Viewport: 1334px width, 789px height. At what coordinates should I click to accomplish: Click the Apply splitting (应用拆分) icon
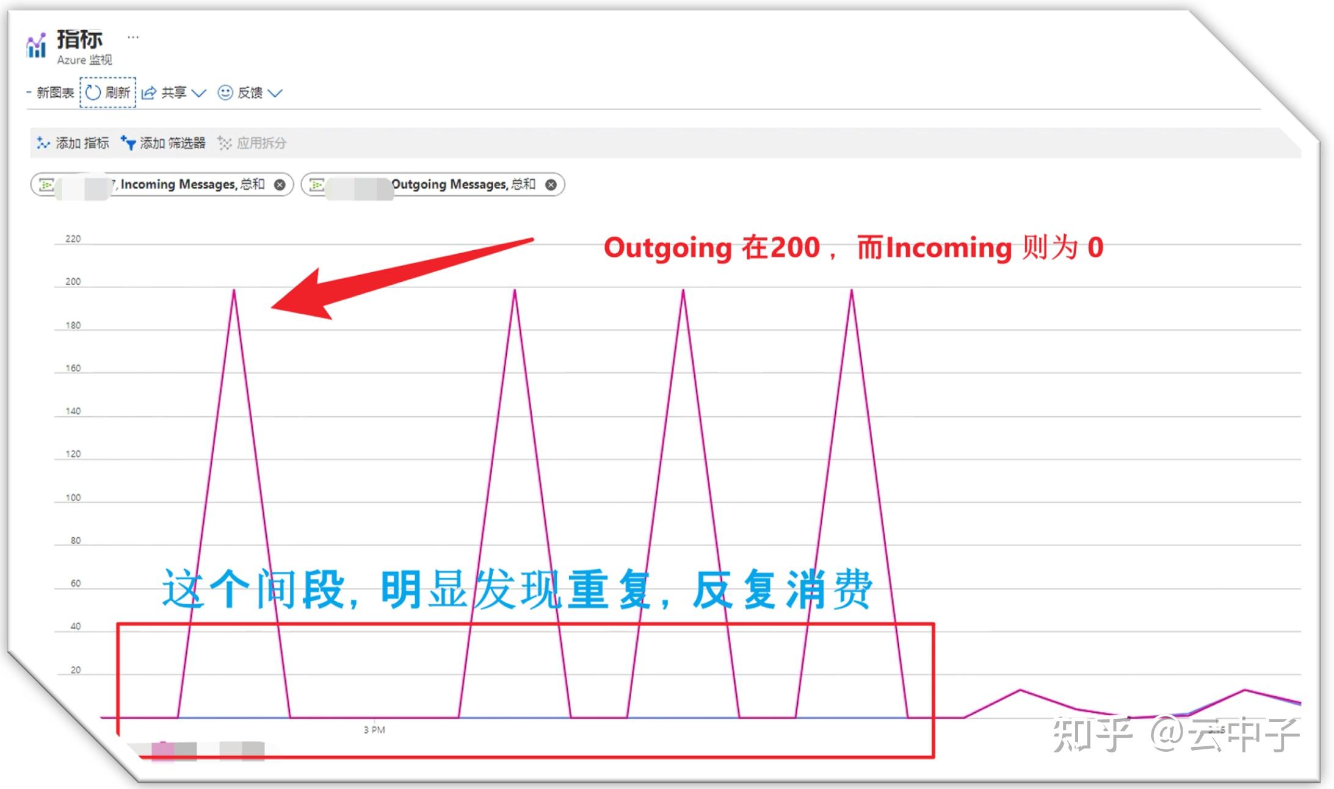(224, 143)
